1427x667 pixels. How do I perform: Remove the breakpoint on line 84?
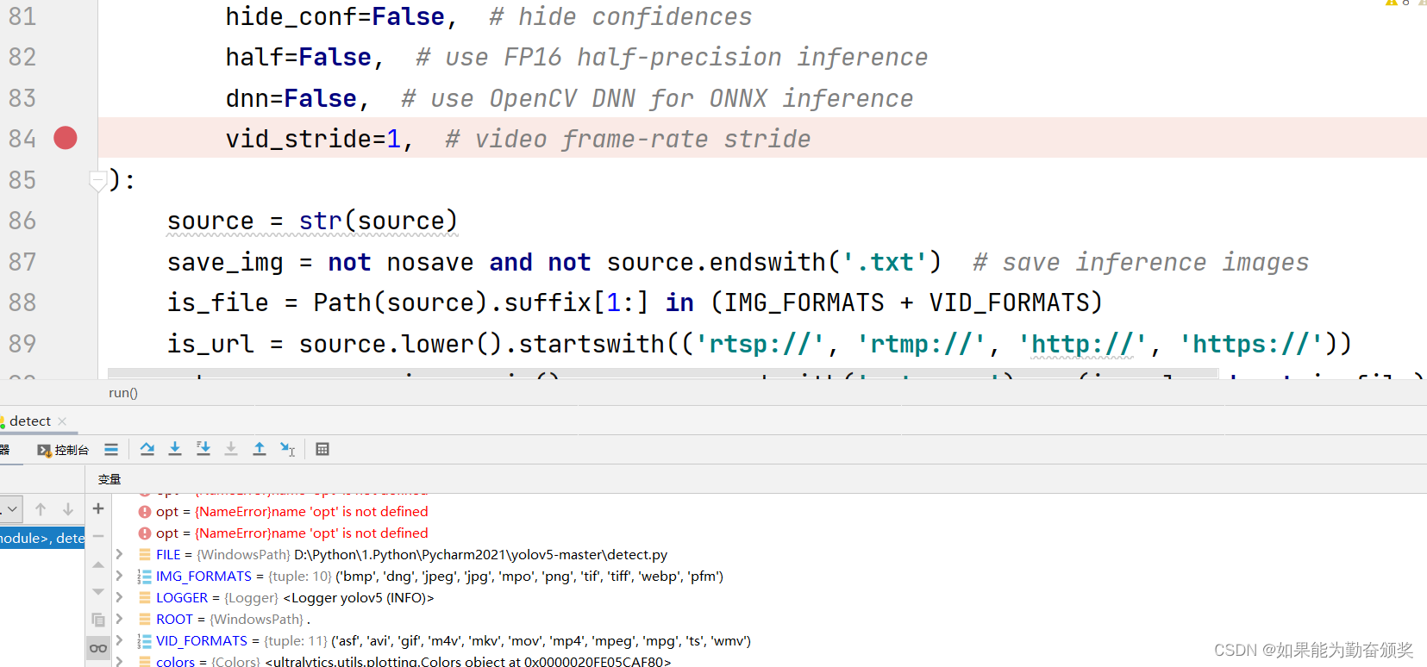[x=66, y=138]
